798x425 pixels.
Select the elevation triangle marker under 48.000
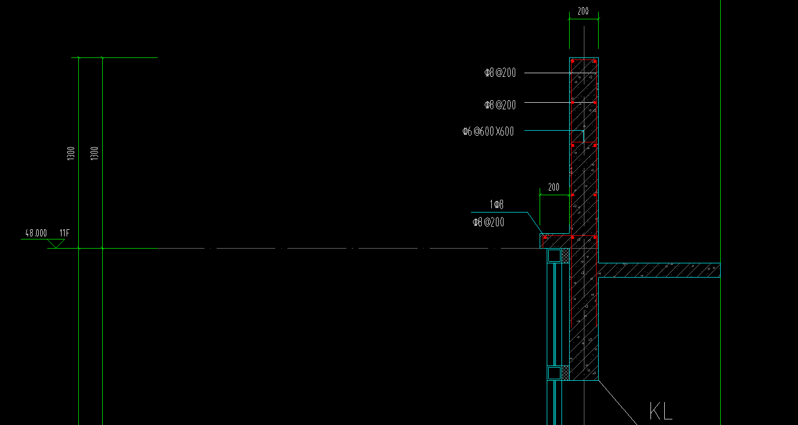56,244
